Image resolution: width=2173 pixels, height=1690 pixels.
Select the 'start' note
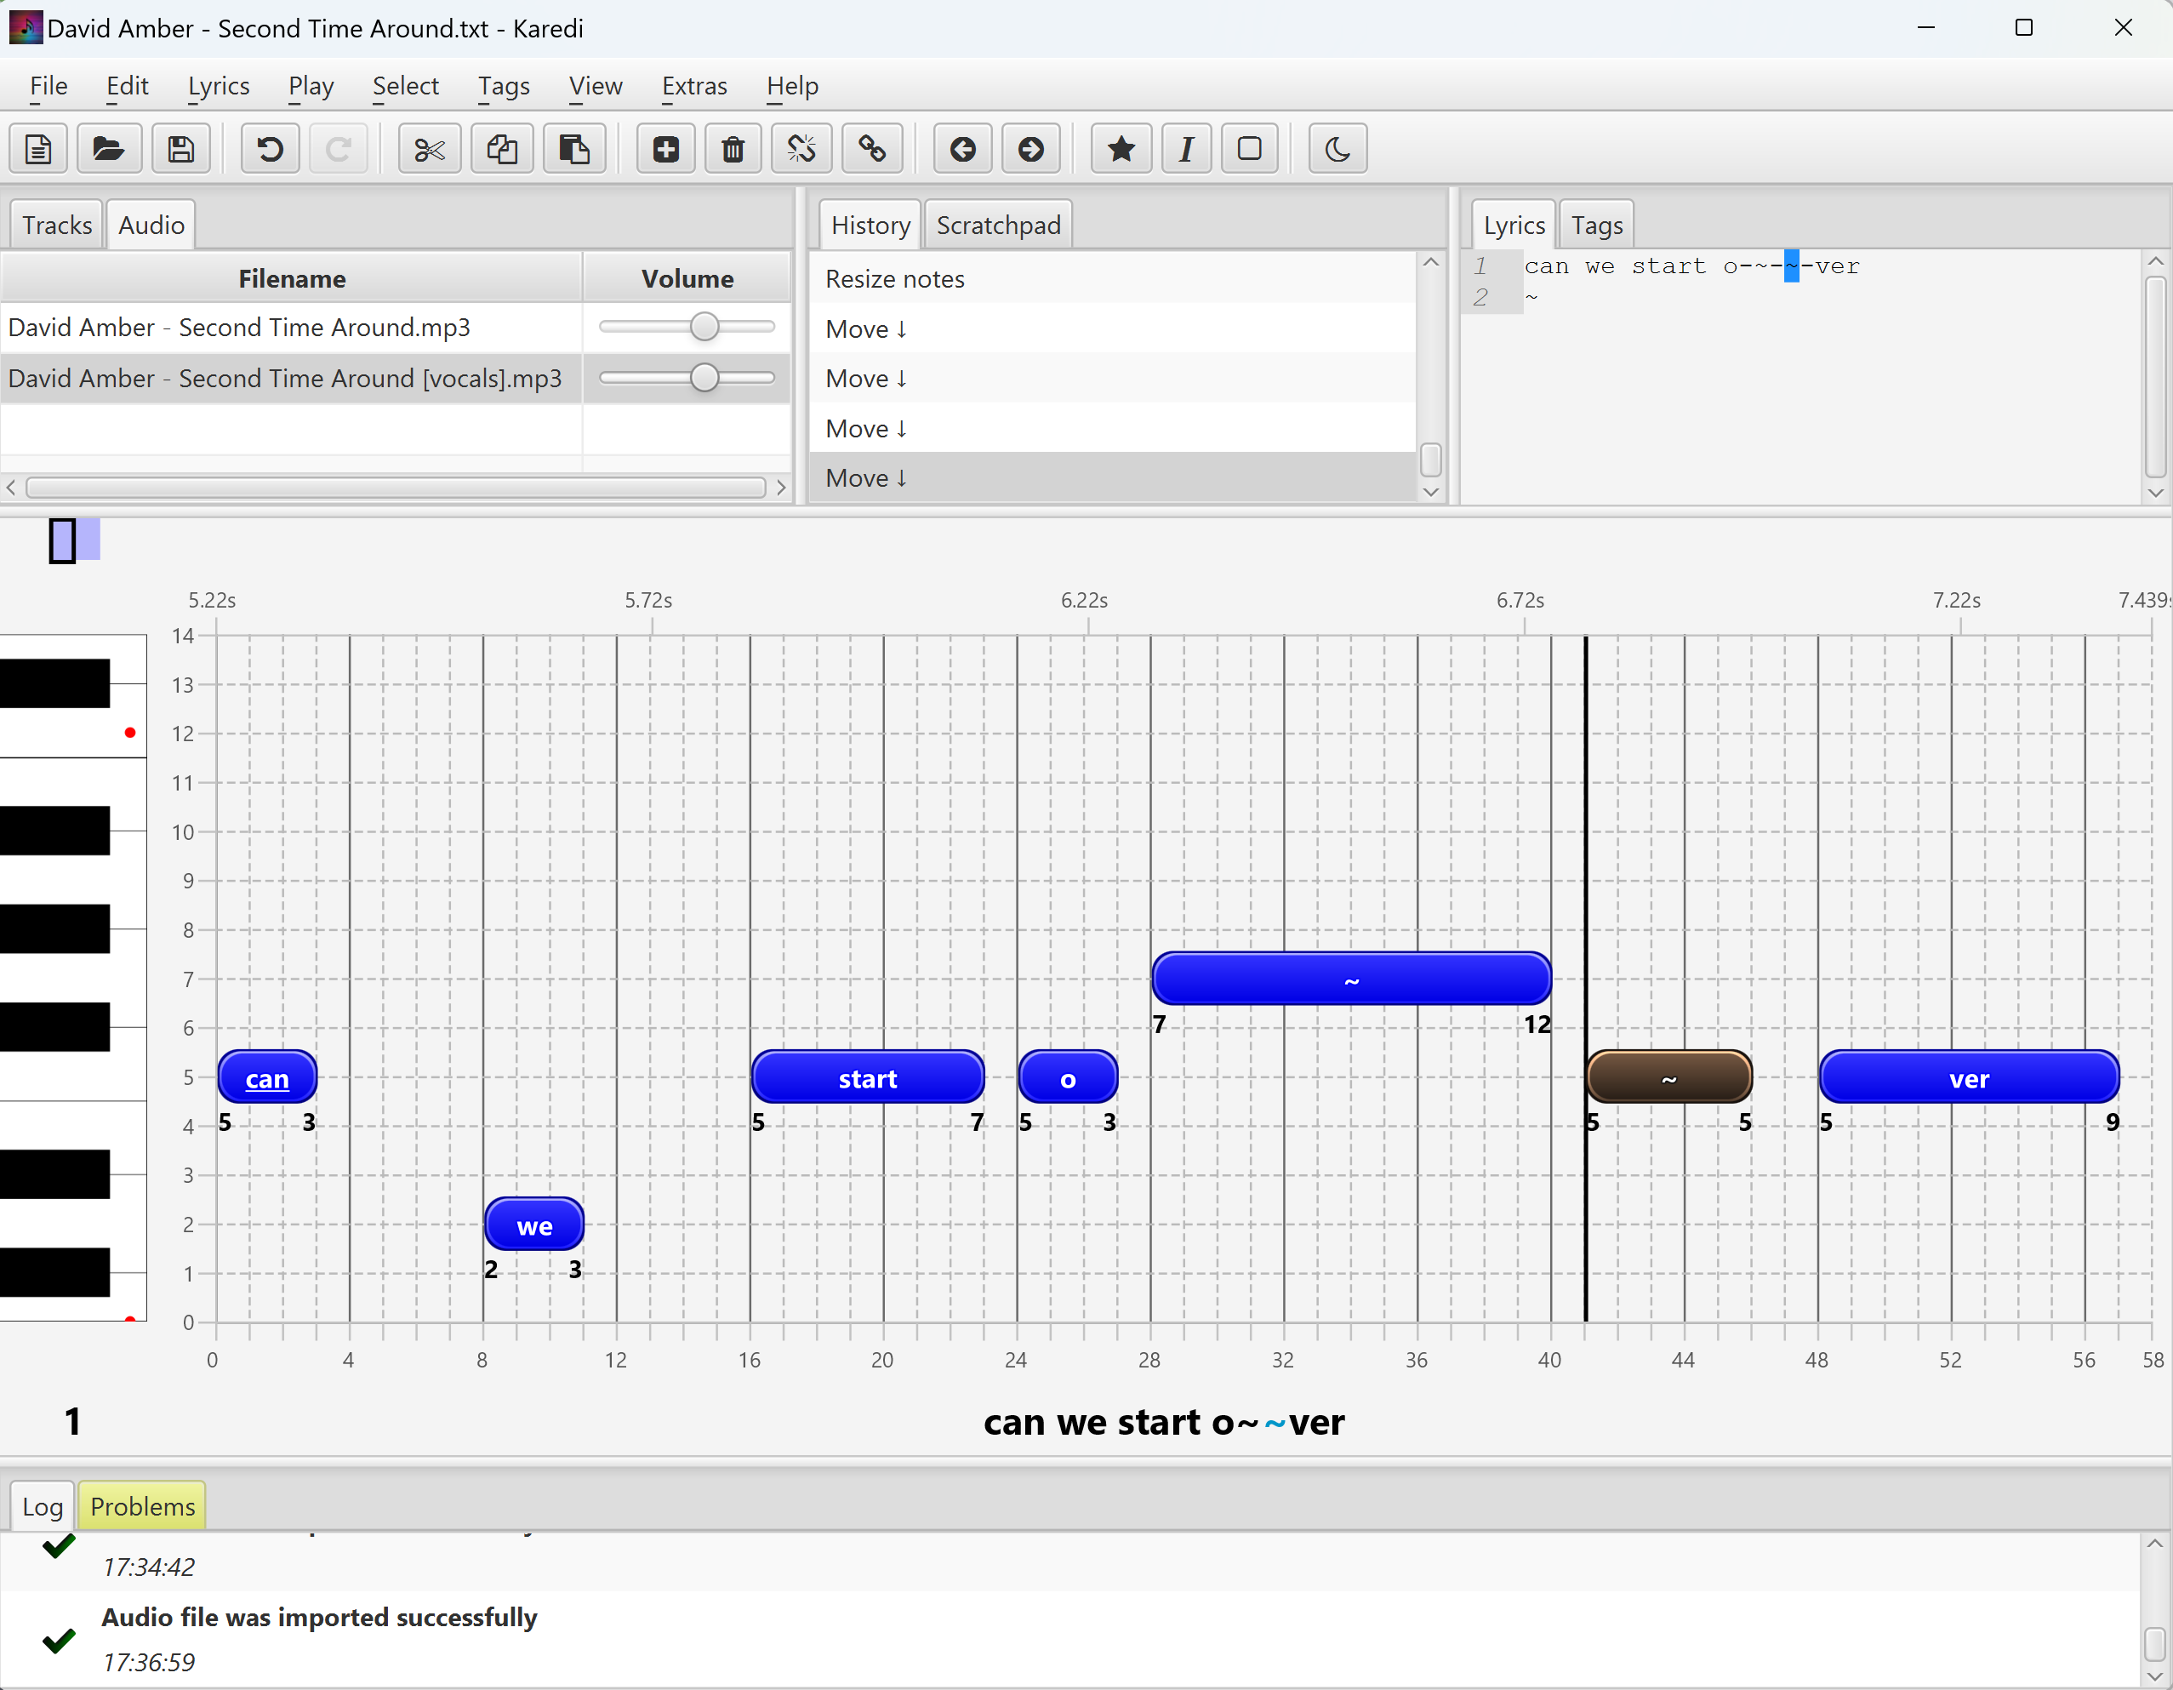[x=868, y=1078]
